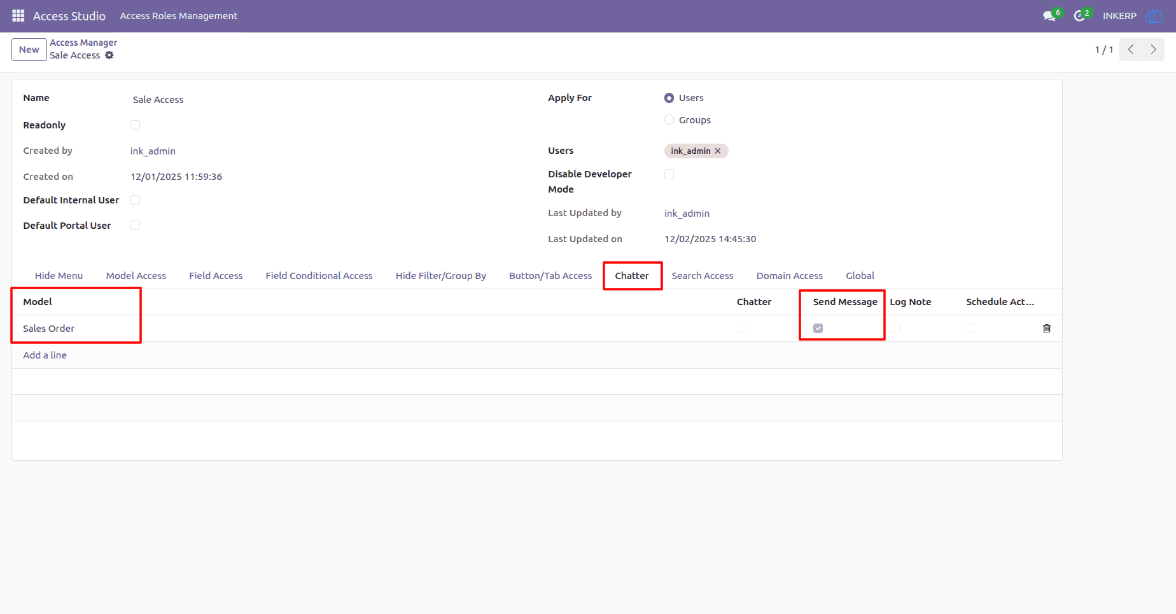Uncheck Send Message for Sales Order
The height and width of the screenshot is (614, 1176).
click(818, 329)
